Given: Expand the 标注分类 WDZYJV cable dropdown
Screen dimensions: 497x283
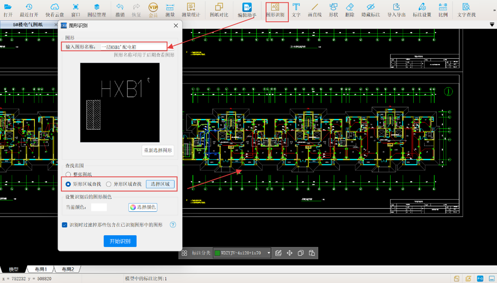Looking at the screenshot, I should (268, 253).
